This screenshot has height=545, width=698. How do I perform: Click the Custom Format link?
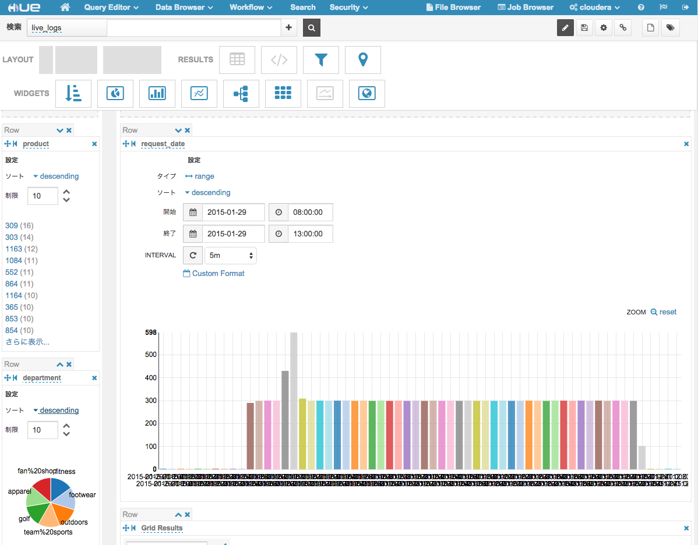coord(214,273)
